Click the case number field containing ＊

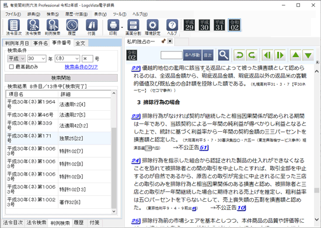tap(88, 58)
